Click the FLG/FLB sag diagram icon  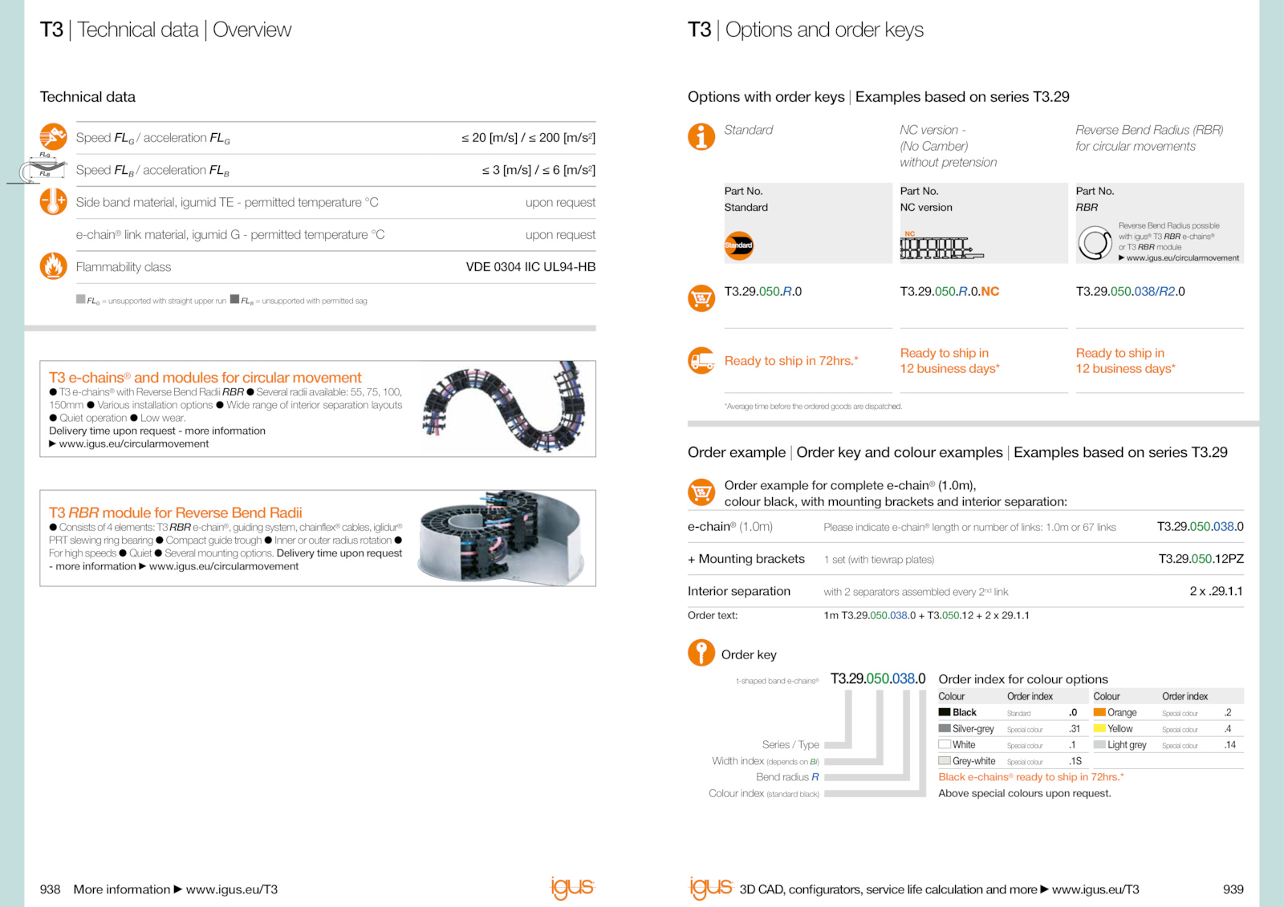click(x=37, y=168)
